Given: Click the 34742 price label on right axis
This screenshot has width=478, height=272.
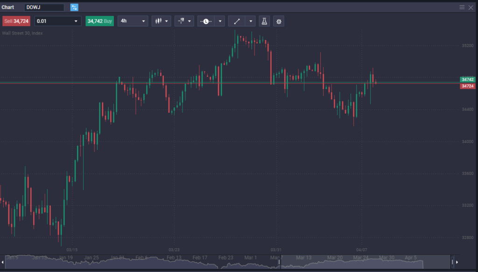Looking at the screenshot, I should click(468, 80).
